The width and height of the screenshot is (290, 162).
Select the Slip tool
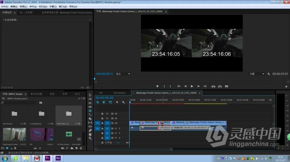pos(90,122)
